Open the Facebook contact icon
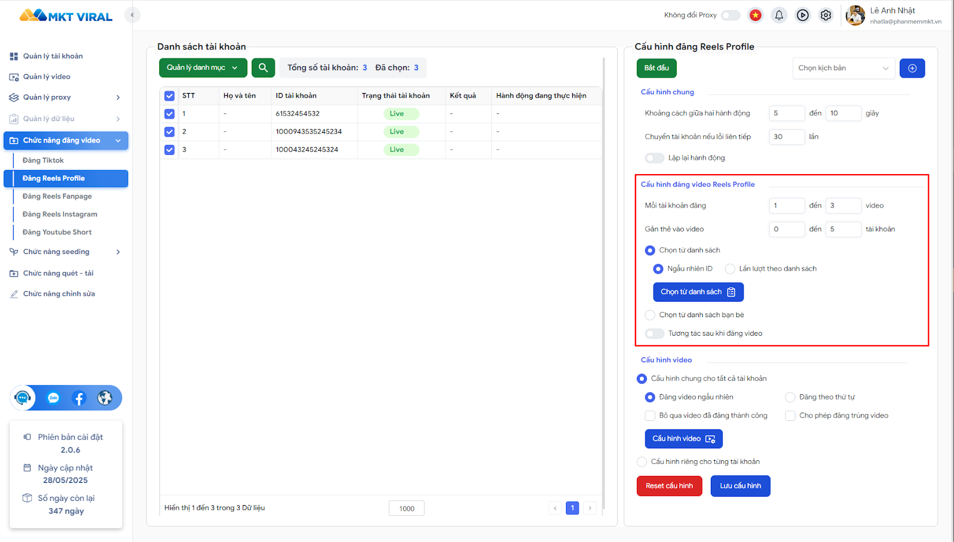This screenshot has height=542, width=954. 79,398
